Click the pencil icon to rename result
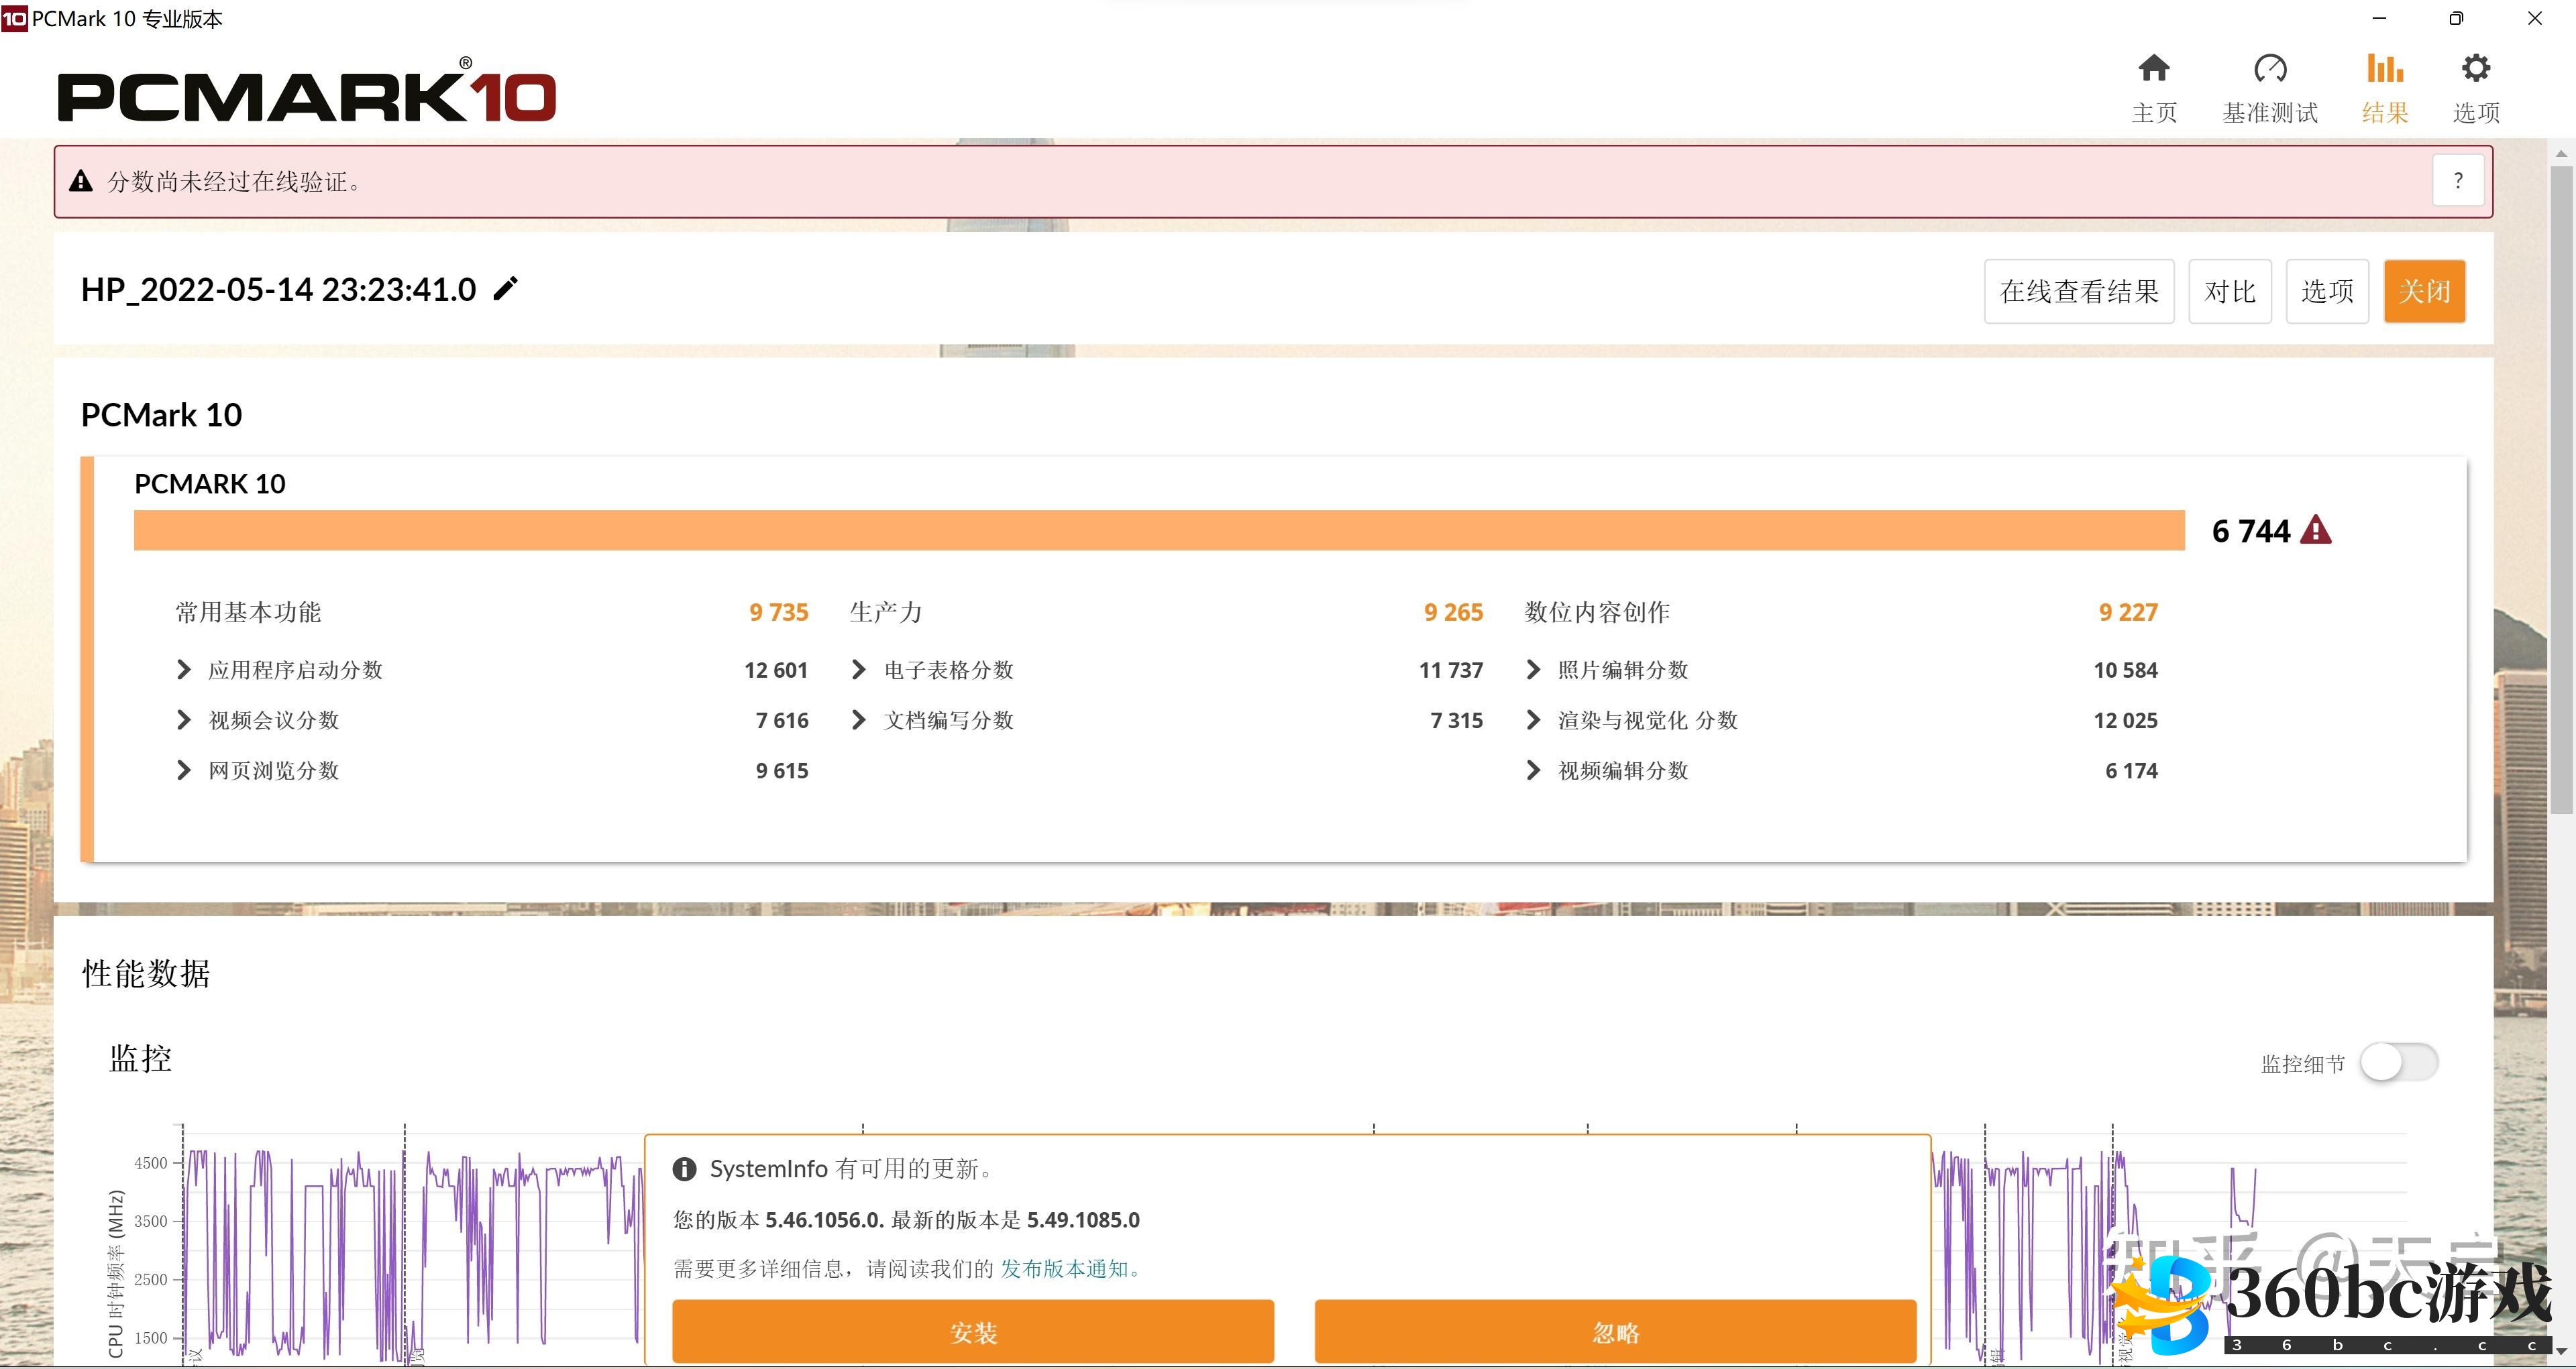Viewport: 2576px width, 1369px height. click(506, 289)
